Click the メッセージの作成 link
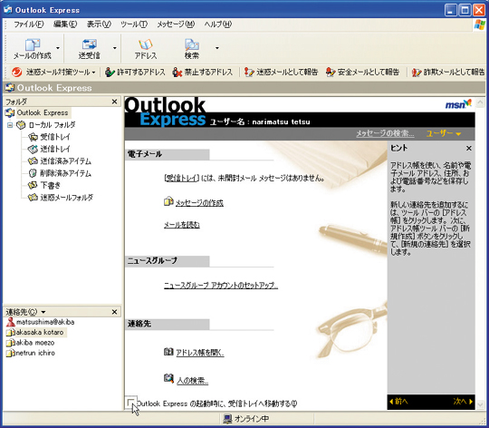The image size is (489, 428). coord(199,203)
